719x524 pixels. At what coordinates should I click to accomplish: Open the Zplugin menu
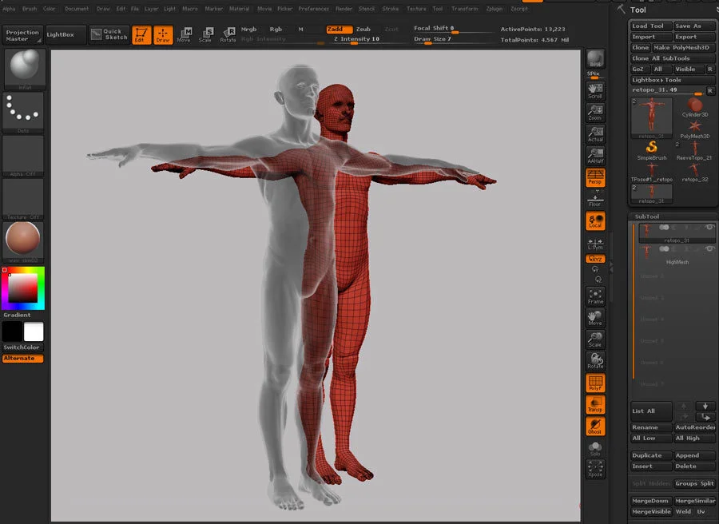495,9
